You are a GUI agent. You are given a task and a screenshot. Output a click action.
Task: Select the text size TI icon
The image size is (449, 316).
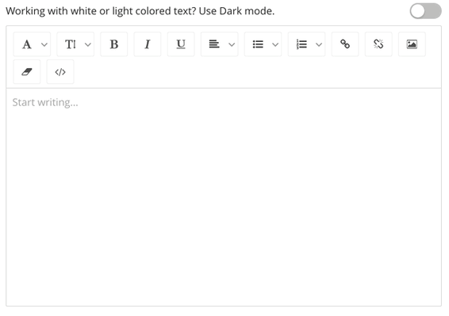(71, 44)
